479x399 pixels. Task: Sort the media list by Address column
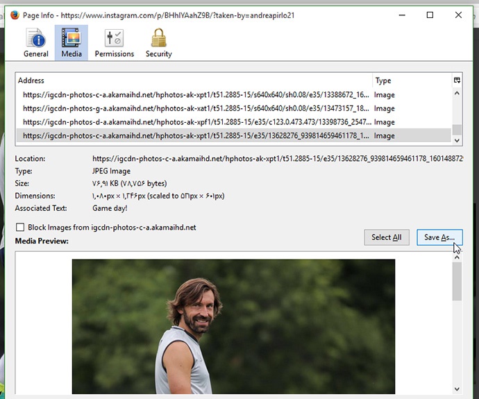pyautogui.click(x=194, y=80)
